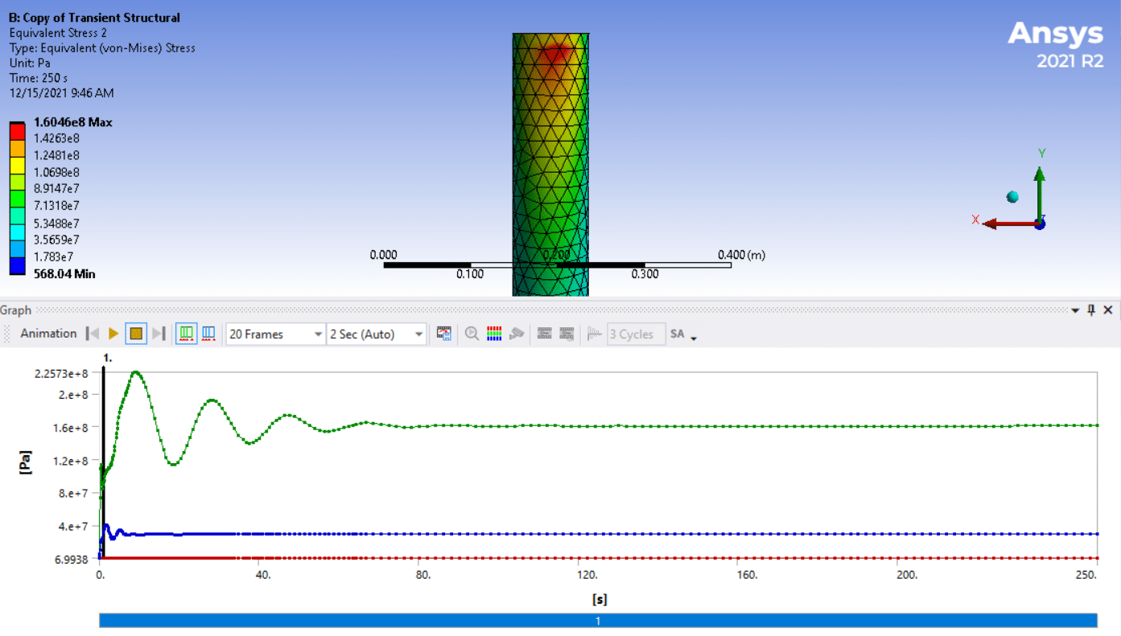Click the colorful grid legend icon
The width and height of the screenshot is (1121, 636).
pos(494,334)
